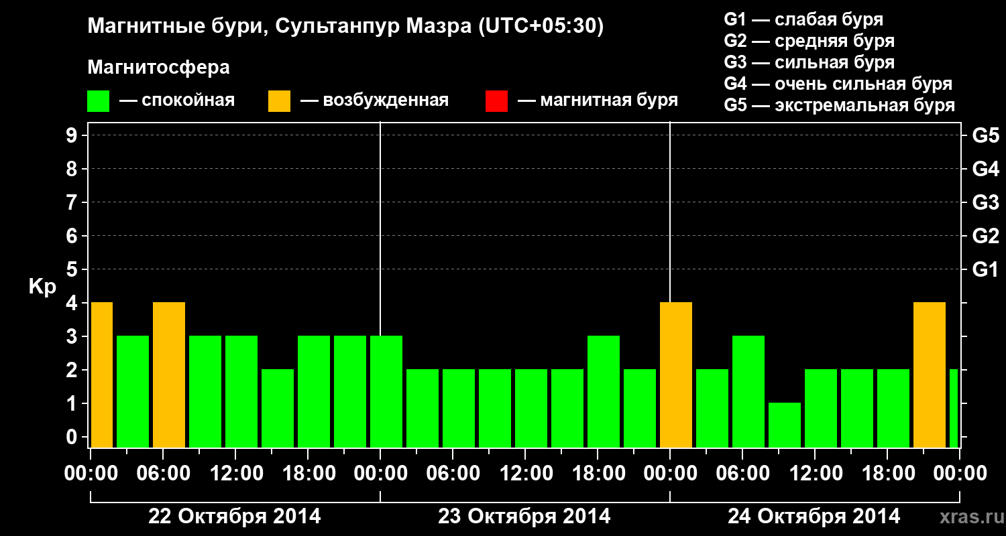Click the G4 label on the right axis
This screenshot has height=536, width=1006.
pos(986,169)
